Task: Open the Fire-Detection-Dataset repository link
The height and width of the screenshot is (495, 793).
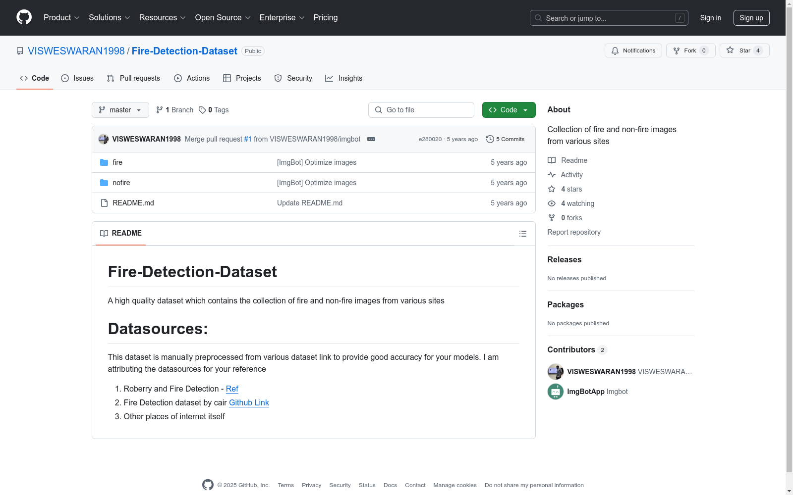Action: tap(184, 51)
